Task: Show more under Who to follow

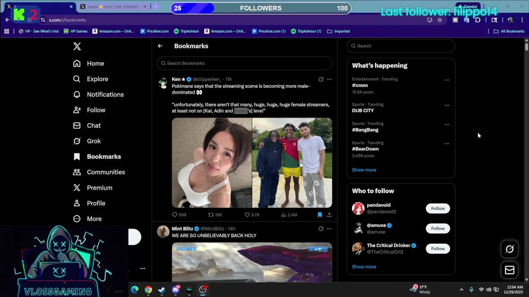Action: [364, 267]
